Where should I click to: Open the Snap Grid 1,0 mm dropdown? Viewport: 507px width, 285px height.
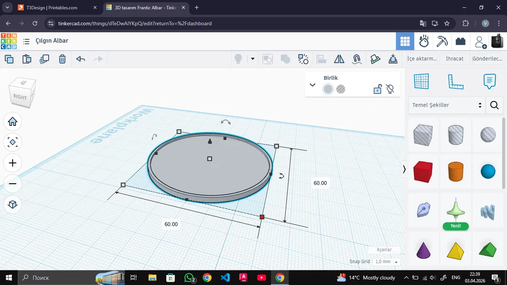(x=385, y=261)
